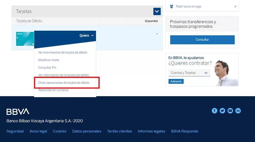
Task: Click the debit card thumbnail image
Action: coord(25,39)
